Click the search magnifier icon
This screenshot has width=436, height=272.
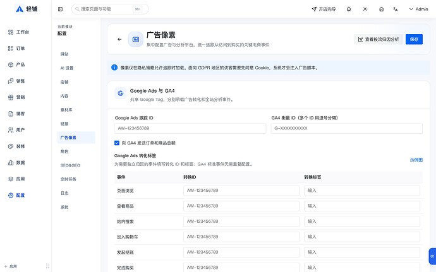[x=77, y=9]
